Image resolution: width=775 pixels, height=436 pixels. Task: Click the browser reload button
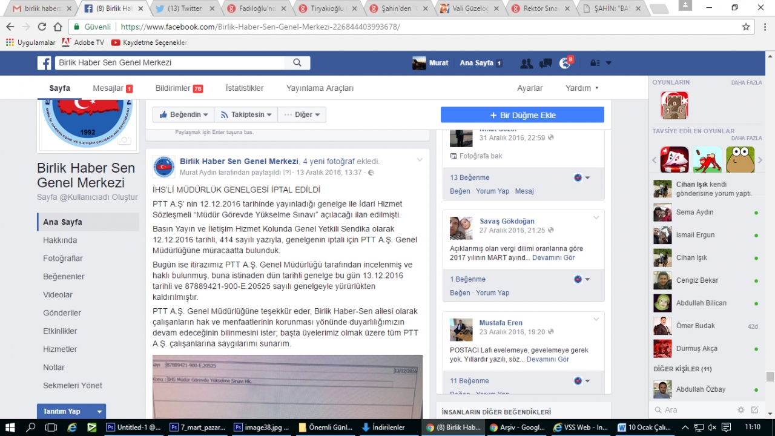pos(42,27)
